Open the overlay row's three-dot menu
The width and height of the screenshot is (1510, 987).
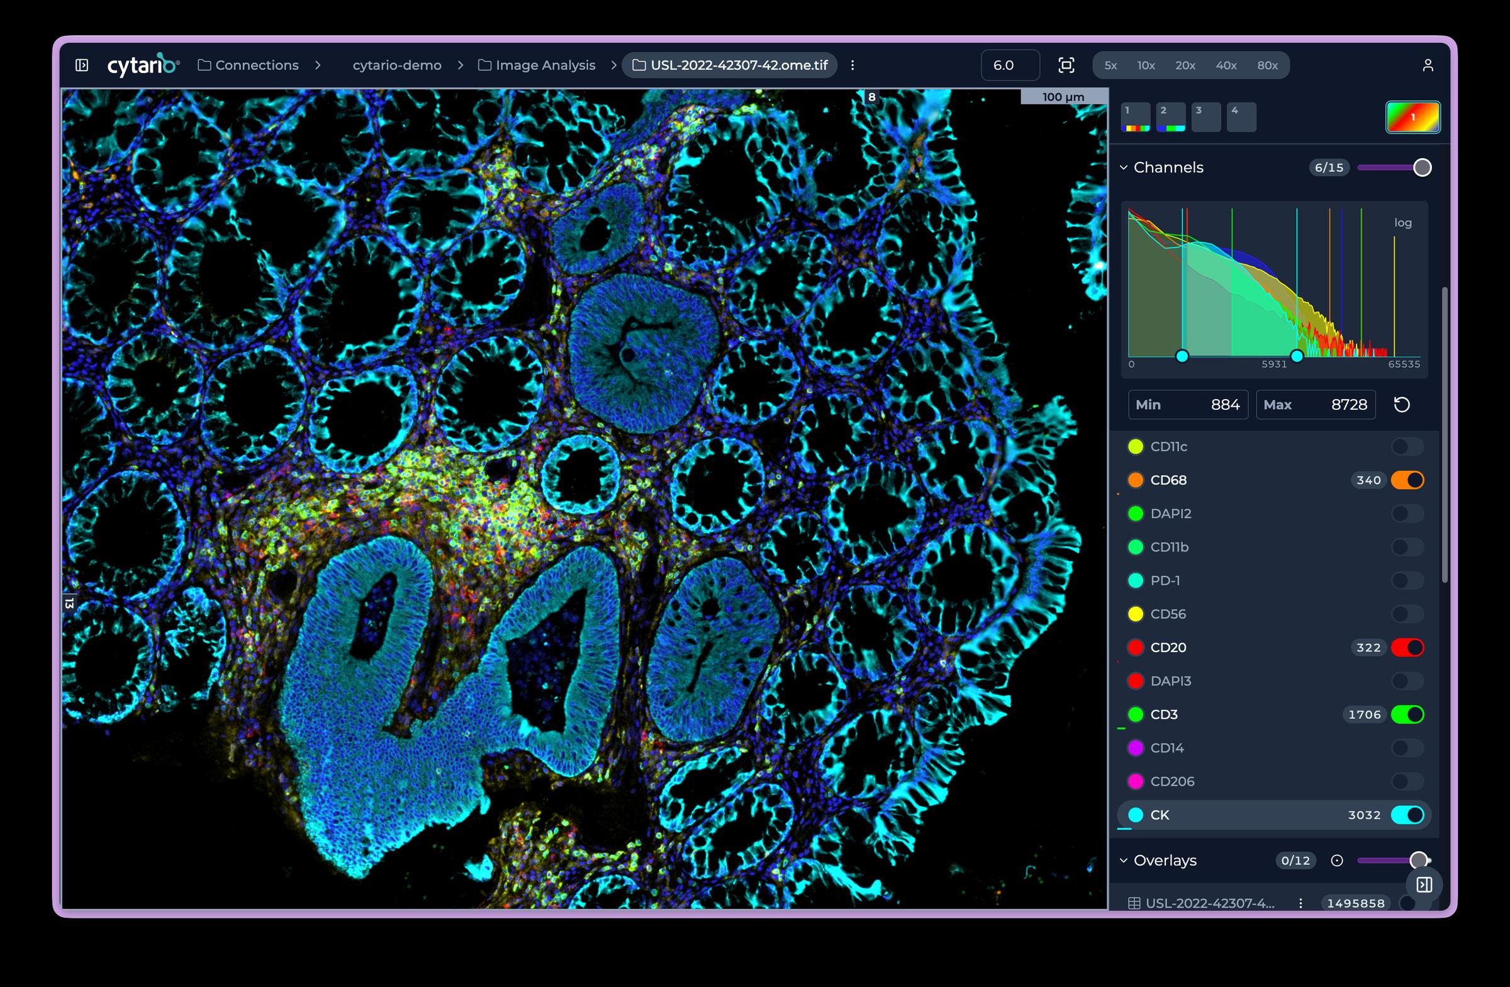click(x=1300, y=903)
